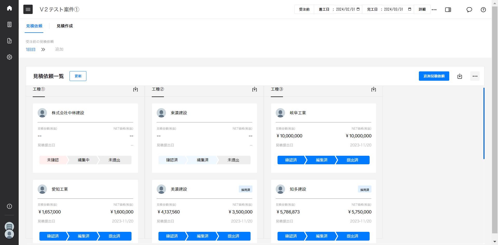Click the 更新 refresh button
Screen dimensions: 498x245
coord(78,76)
